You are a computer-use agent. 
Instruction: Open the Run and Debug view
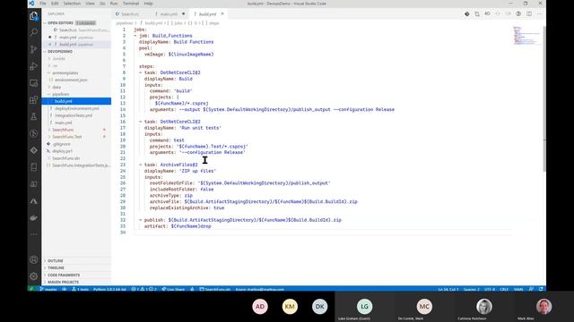coord(34,66)
